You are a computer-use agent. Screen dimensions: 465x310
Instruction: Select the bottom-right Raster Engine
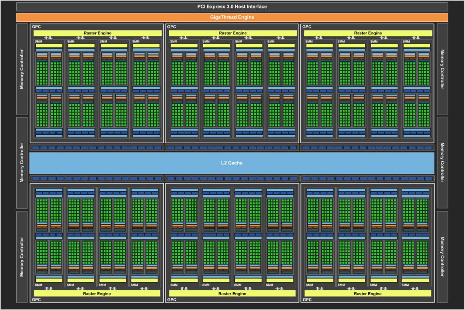coord(367,293)
